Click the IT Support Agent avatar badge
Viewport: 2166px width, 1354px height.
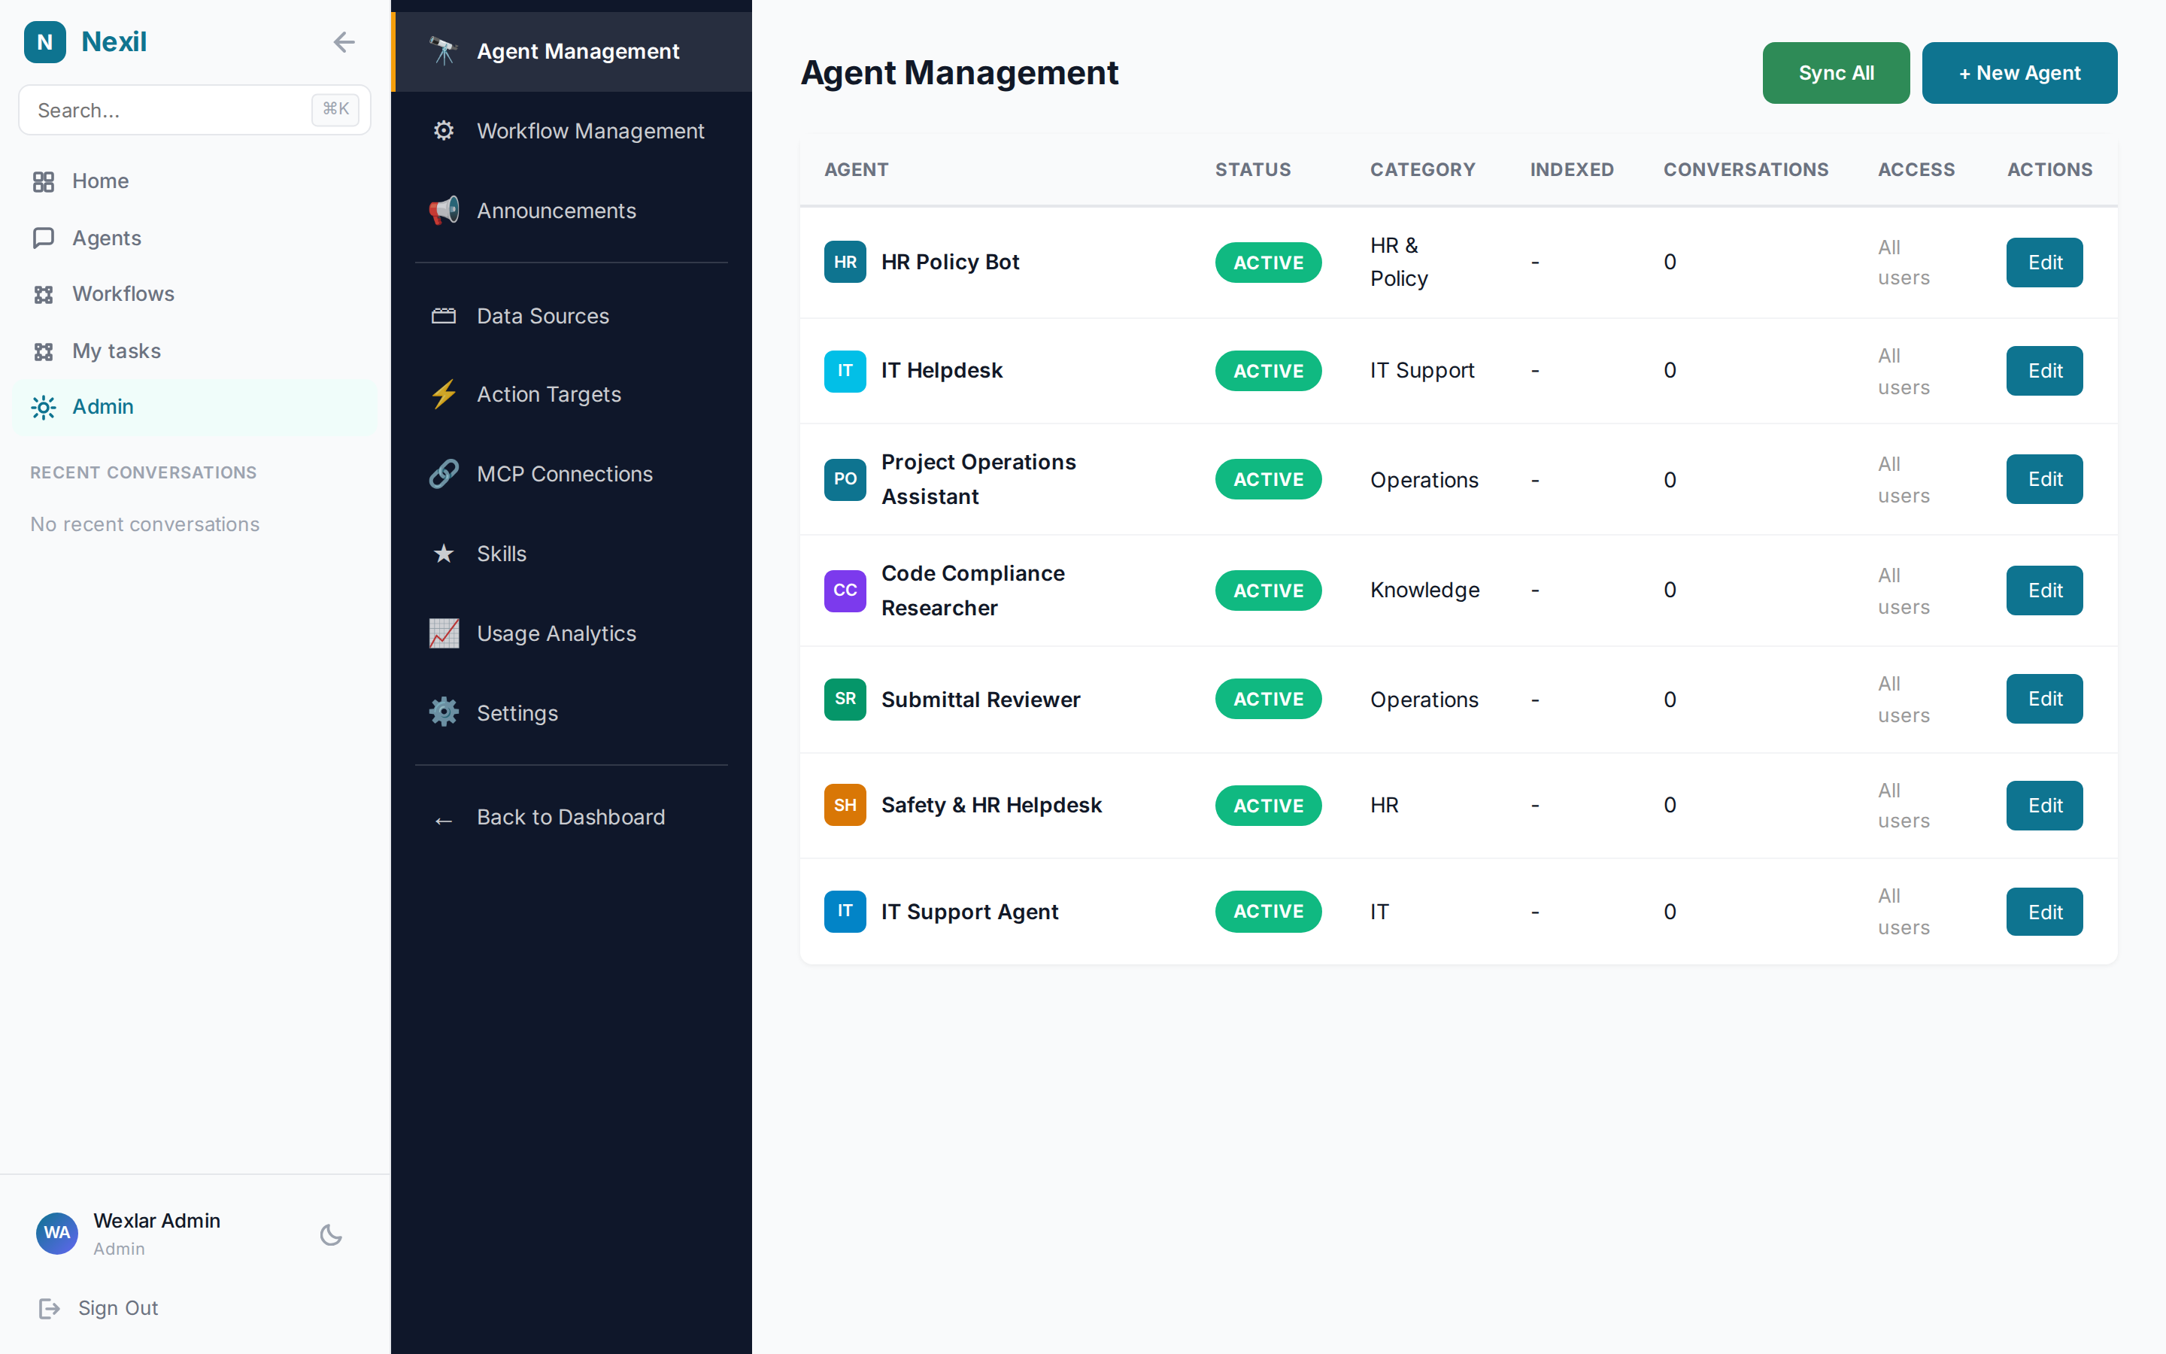coord(845,912)
